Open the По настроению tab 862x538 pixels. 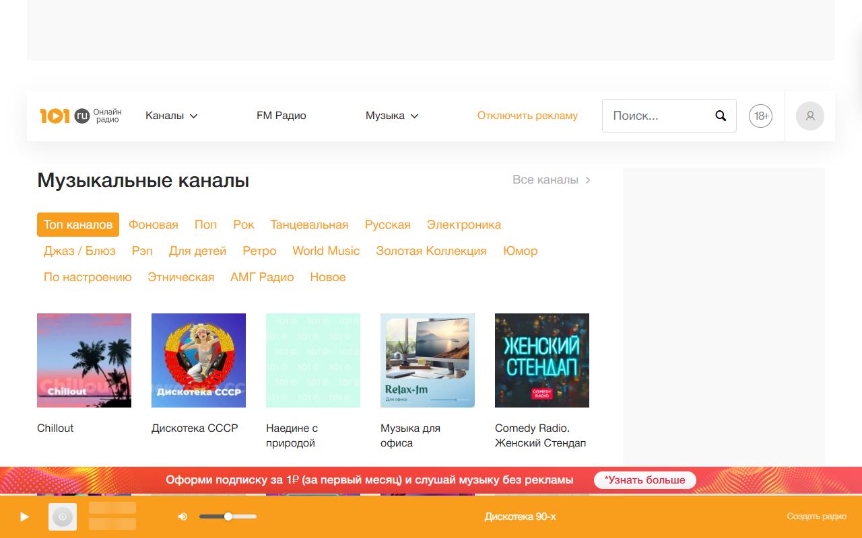88,277
